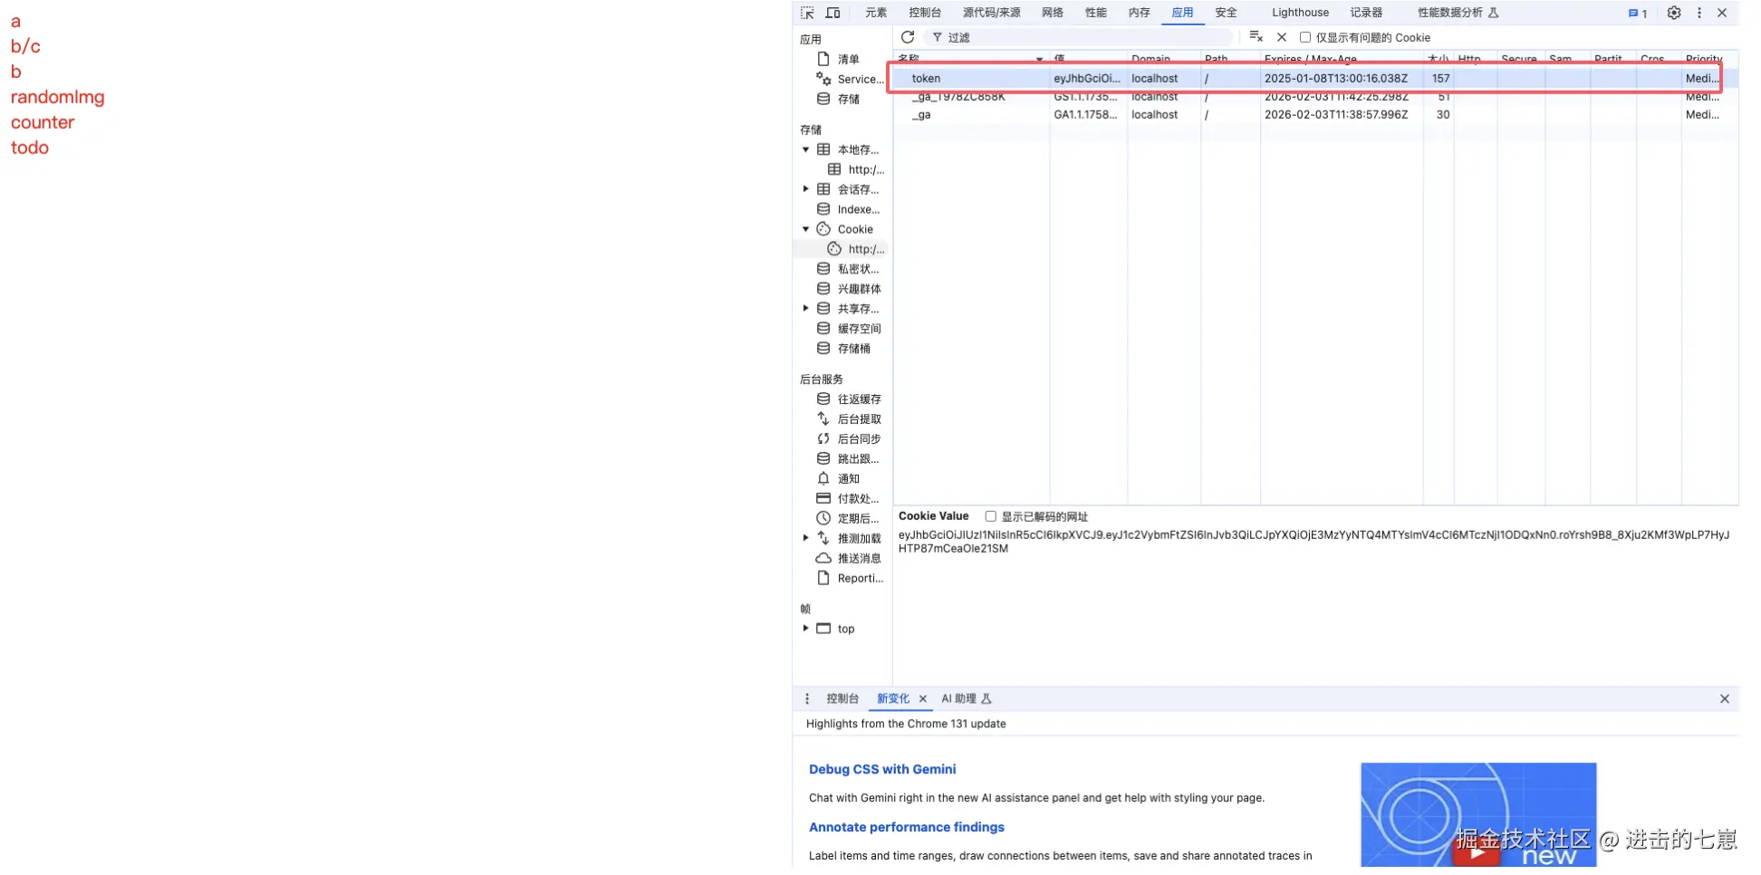Image resolution: width=1761 pixels, height=875 pixels.
Task: Click the randomImg link on the page
Action: pyautogui.click(x=57, y=97)
